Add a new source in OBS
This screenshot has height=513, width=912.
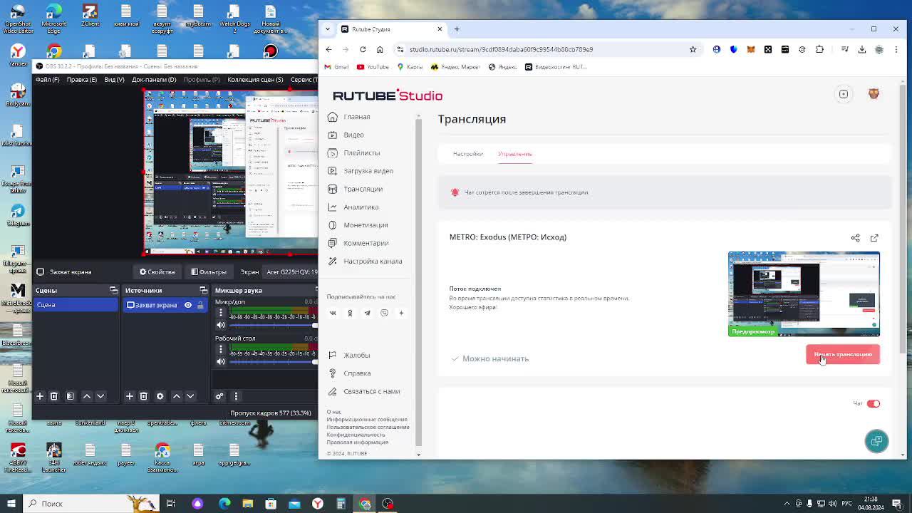130,396
